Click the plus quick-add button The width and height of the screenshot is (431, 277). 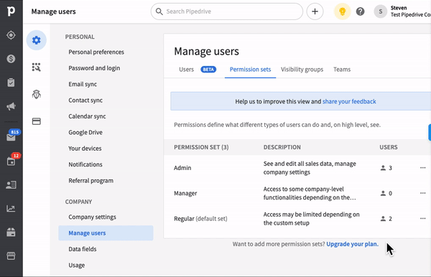[315, 11]
